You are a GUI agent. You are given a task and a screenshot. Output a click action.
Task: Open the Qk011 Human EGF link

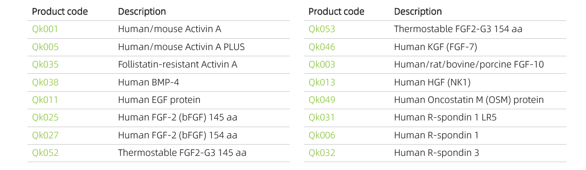point(45,100)
